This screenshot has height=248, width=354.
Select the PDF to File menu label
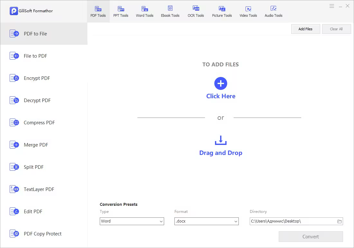[x=35, y=34]
